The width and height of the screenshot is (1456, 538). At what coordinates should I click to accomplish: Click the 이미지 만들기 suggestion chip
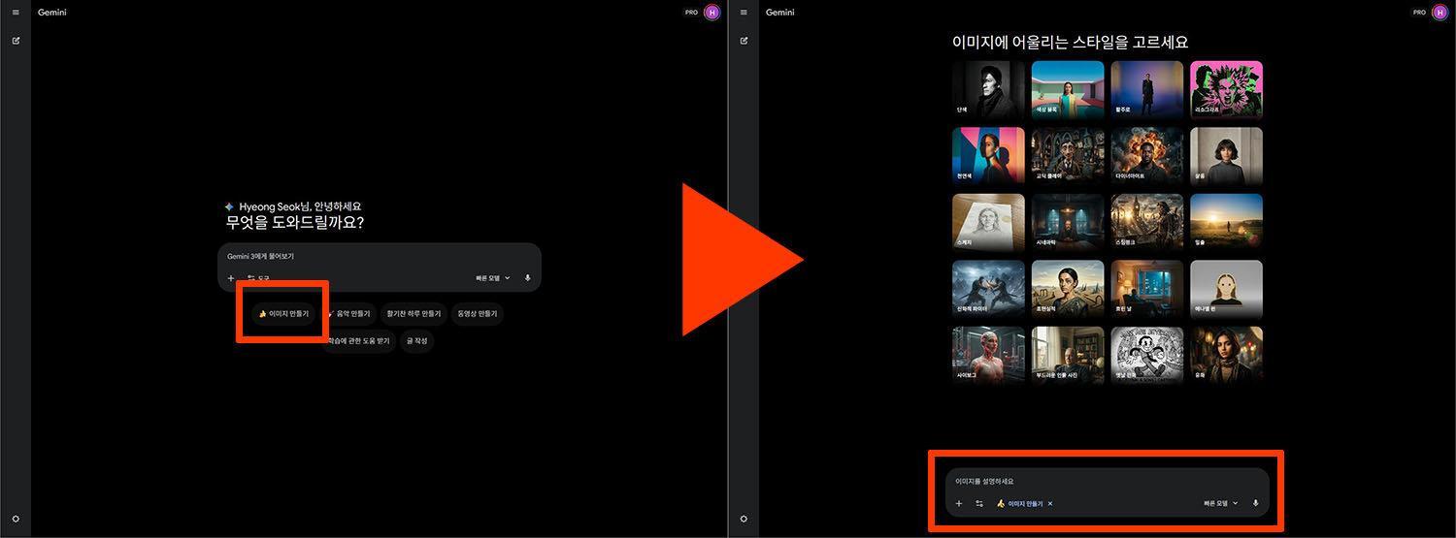(283, 314)
